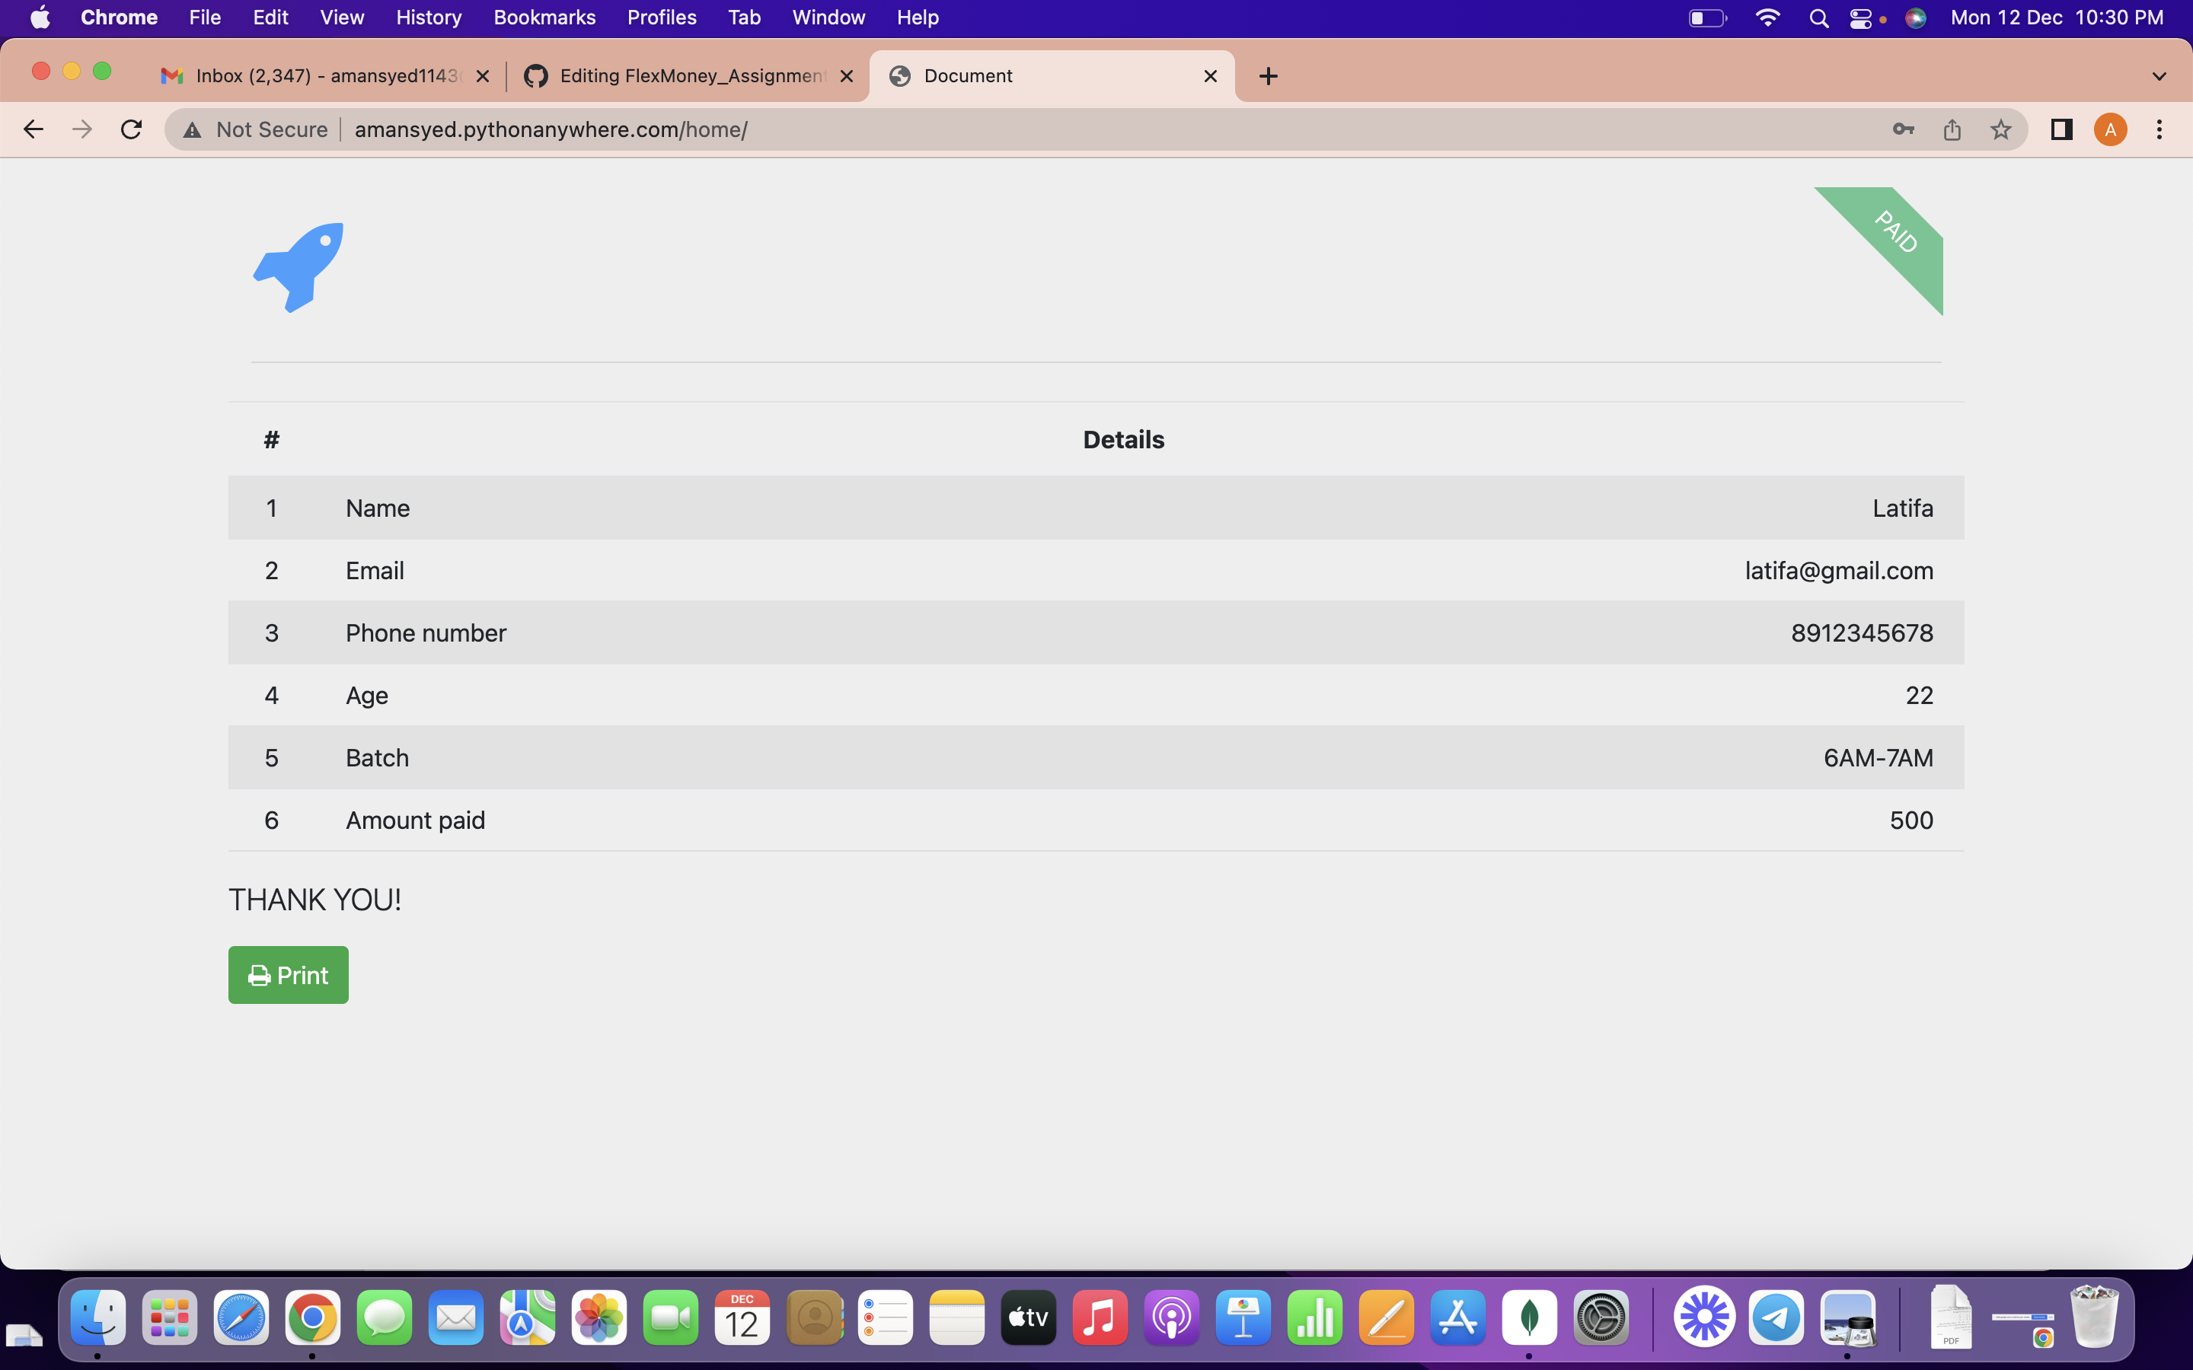Image resolution: width=2193 pixels, height=1370 pixels.
Task: Open the Chrome side panel icon
Action: pyautogui.click(x=2060, y=129)
